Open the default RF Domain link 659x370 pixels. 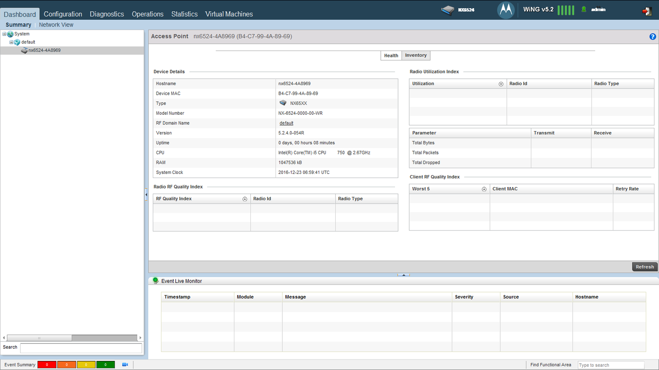point(286,123)
